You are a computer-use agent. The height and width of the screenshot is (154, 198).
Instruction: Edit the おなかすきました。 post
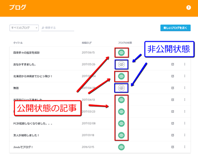click(172, 64)
